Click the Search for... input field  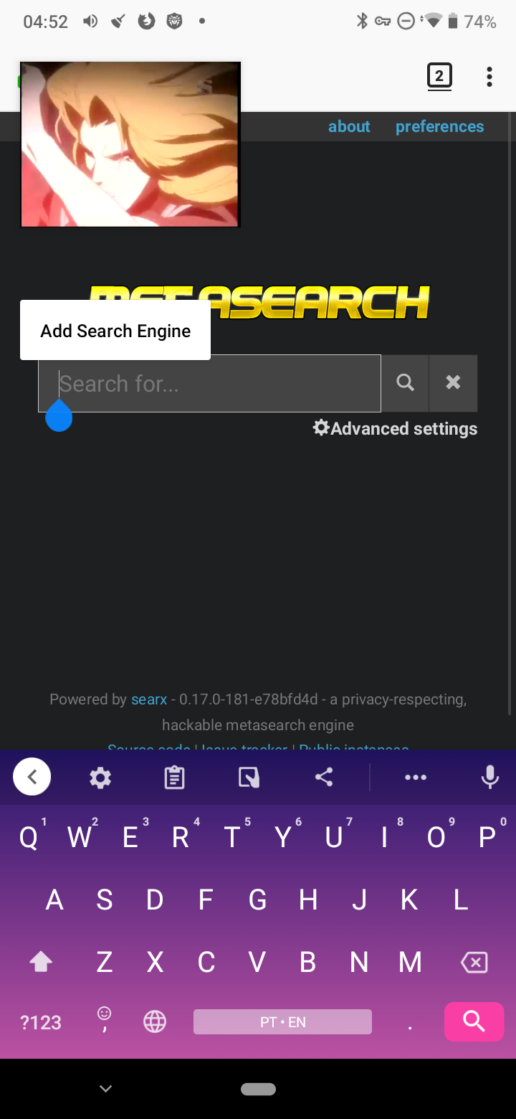pos(209,383)
